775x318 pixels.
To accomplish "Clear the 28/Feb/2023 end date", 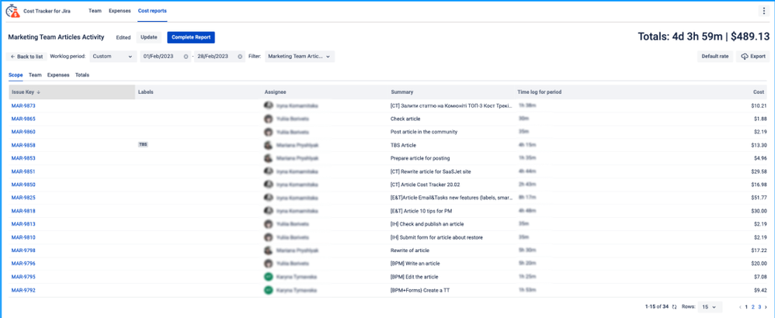I will coord(240,57).
